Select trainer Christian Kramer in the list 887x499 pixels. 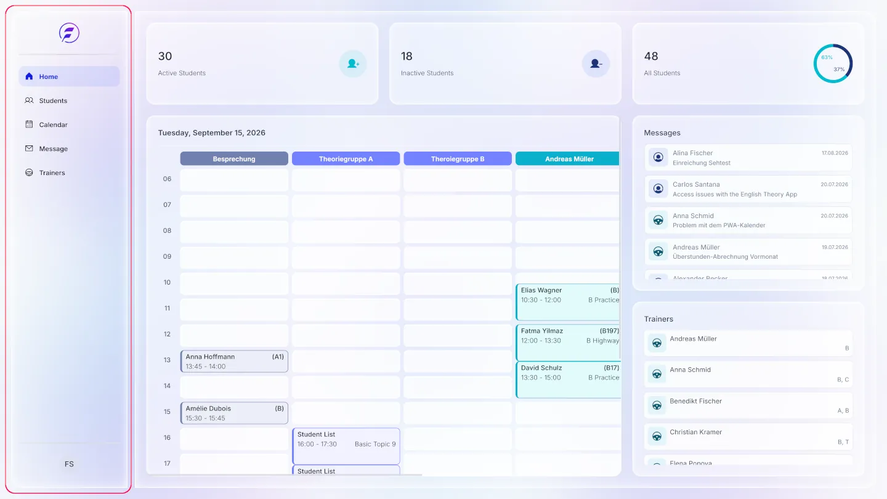click(x=748, y=437)
